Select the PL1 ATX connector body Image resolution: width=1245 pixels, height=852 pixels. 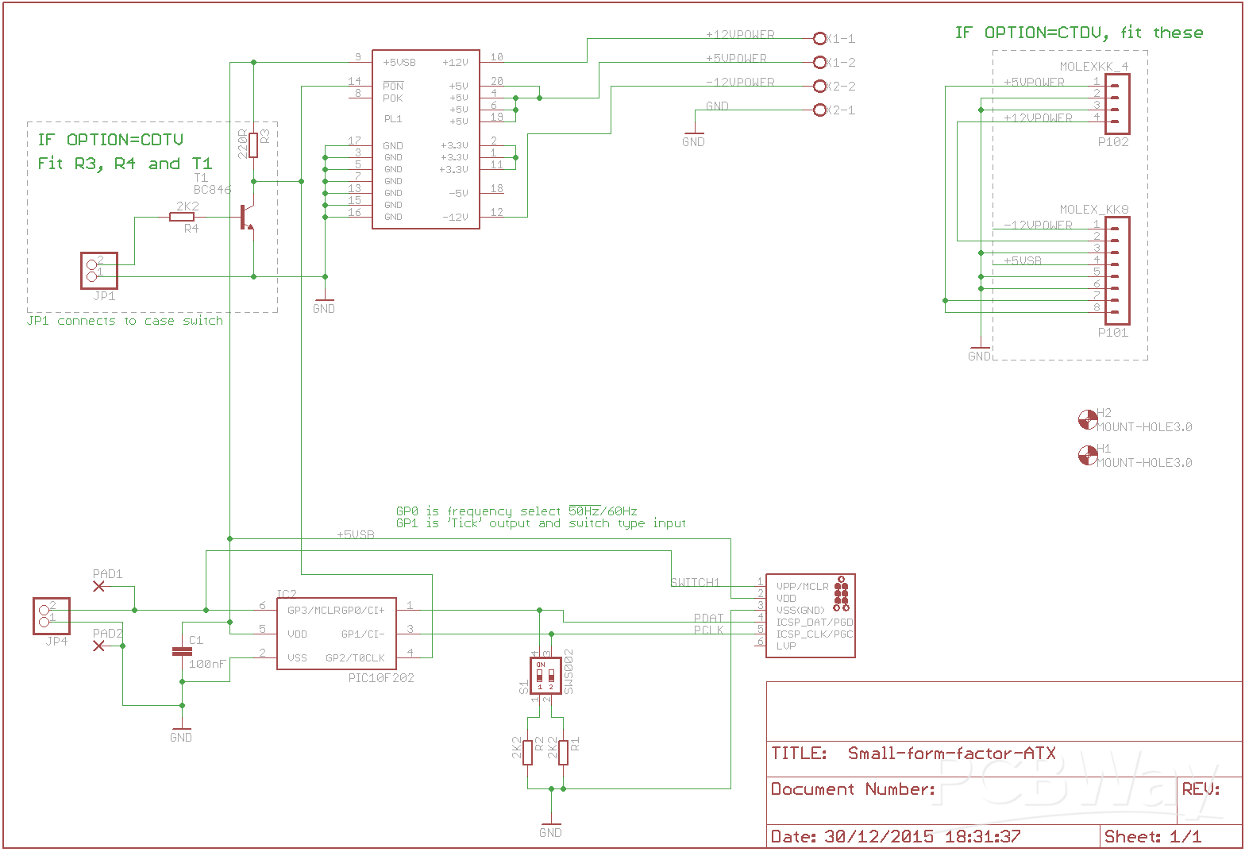[426, 140]
